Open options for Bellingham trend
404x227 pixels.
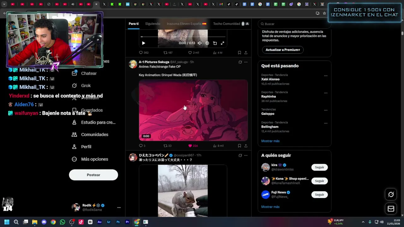coord(326,123)
